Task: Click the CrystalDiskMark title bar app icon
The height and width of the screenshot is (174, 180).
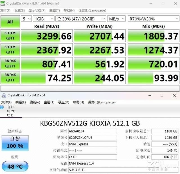Action: (3, 3)
